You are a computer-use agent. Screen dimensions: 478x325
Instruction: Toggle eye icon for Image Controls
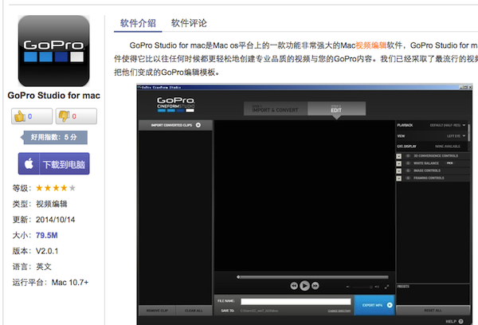pos(408,170)
